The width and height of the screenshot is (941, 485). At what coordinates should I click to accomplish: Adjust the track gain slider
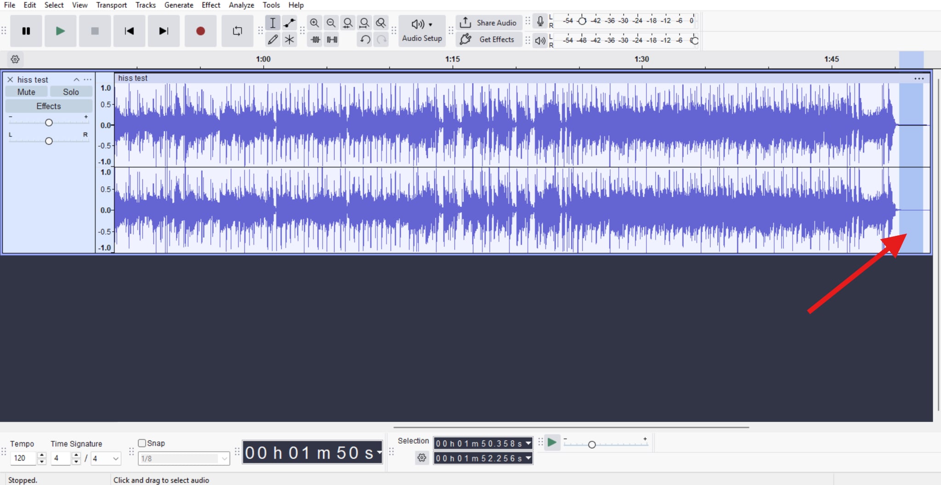tap(49, 122)
